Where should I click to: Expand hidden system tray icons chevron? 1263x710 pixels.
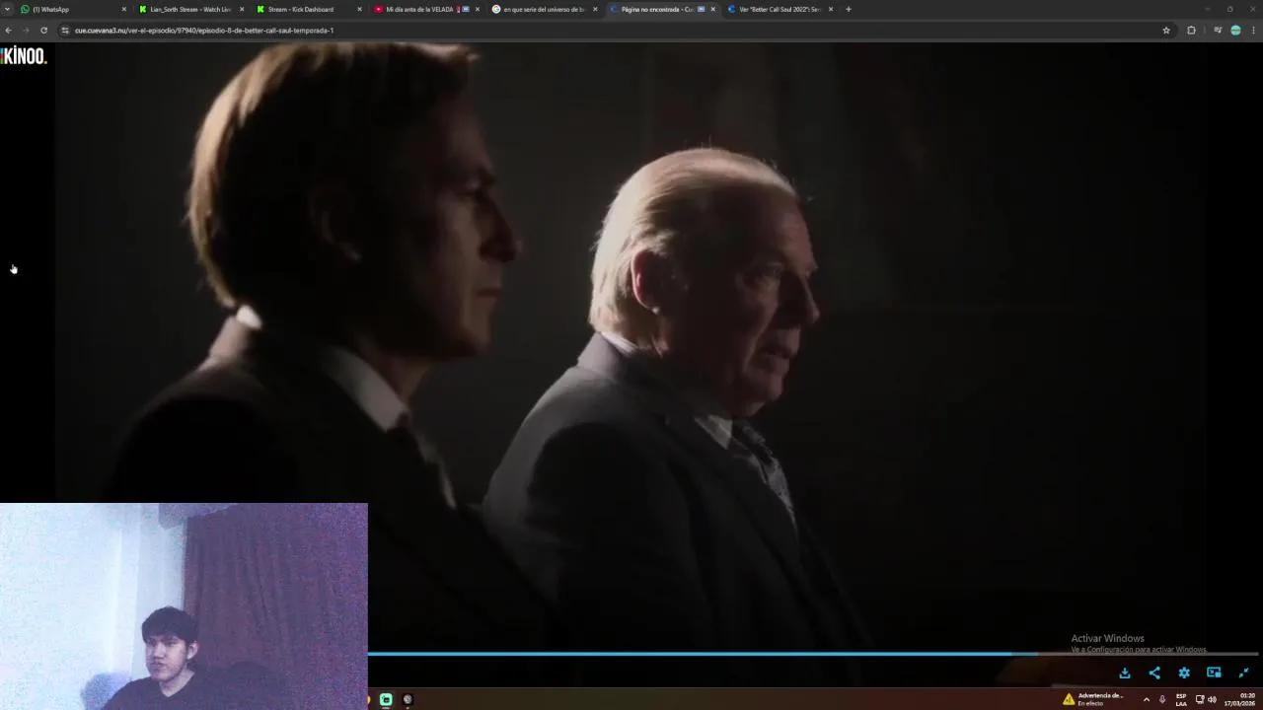click(1146, 699)
